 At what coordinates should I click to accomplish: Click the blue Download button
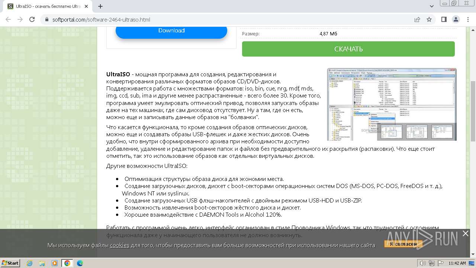[x=171, y=31]
